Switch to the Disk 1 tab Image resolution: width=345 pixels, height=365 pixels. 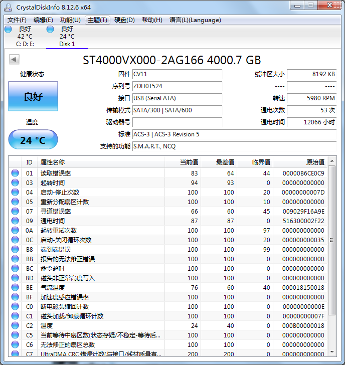[67, 37]
